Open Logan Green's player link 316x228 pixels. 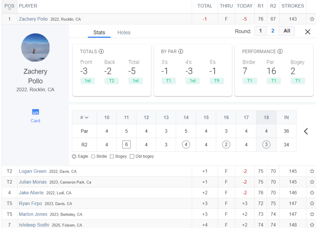[x=33, y=171]
